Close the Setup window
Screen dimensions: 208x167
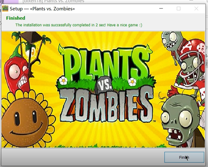[x=196, y=9]
